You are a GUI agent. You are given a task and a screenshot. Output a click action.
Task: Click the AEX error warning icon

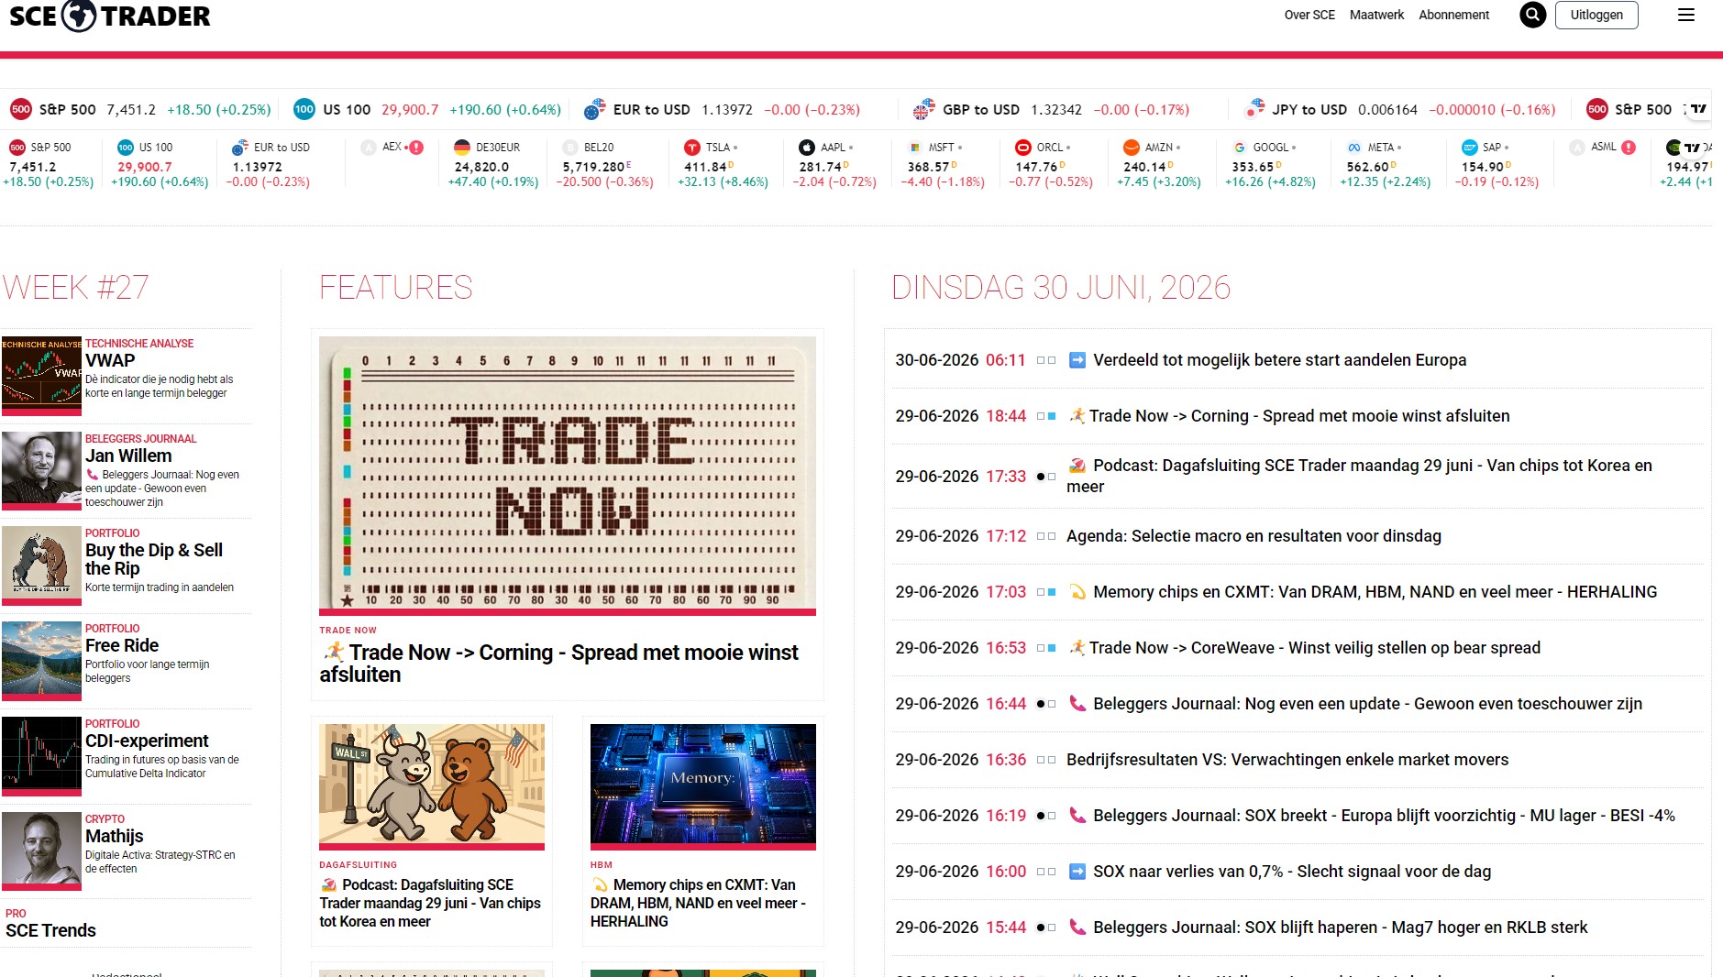pos(416,147)
